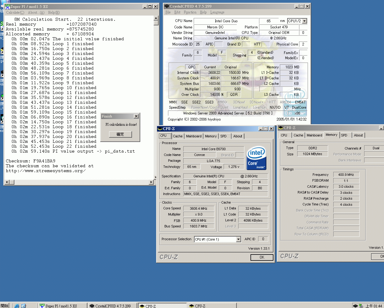
Task: Open the File menu in CrystalCPUID
Action: coord(168,12)
